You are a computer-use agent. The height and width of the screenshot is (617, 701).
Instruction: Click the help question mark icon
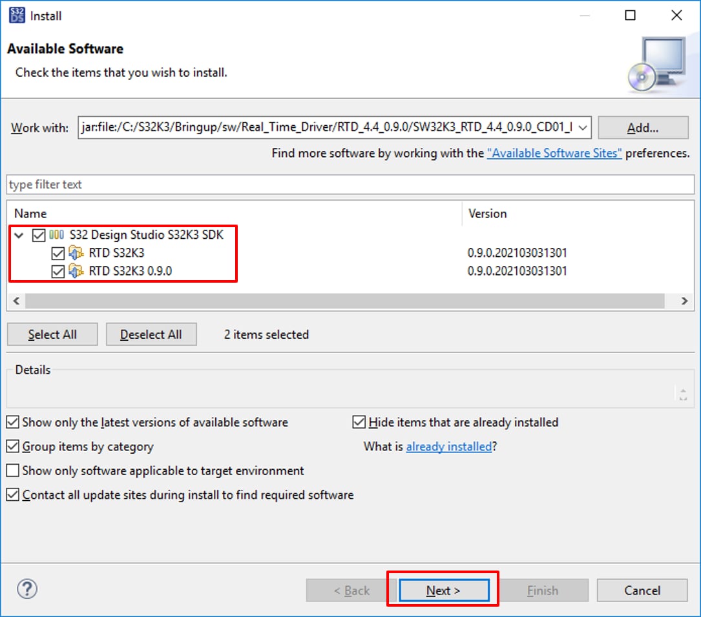pos(27,589)
